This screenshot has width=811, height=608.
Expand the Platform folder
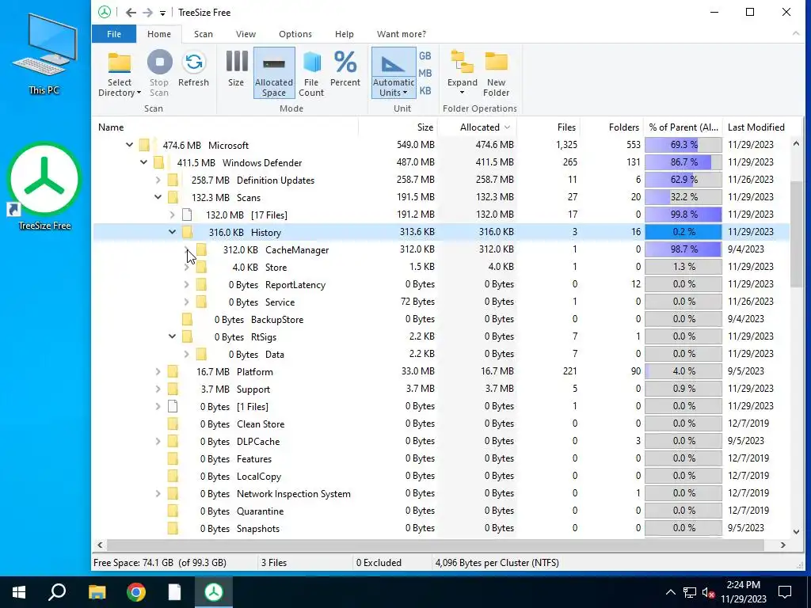(x=158, y=371)
